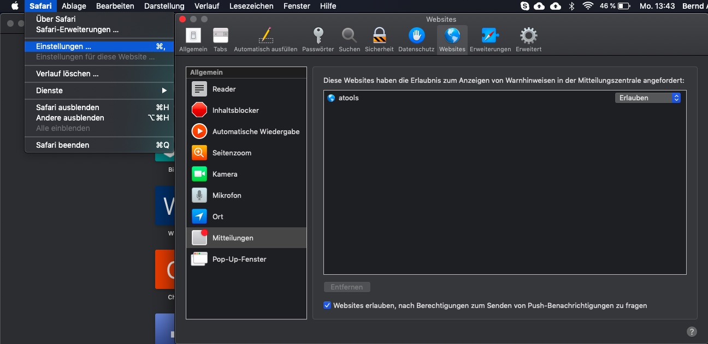Select Mitteilungen in the sidebar
The width and height of the screenshot is (708, 344).
pos(246,238)
